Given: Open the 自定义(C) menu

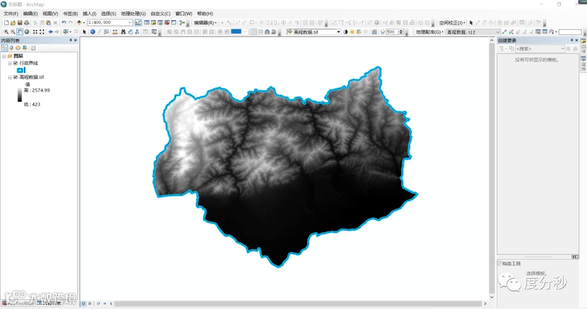Looking at the screenshot, I should click(x=160, y=14).
